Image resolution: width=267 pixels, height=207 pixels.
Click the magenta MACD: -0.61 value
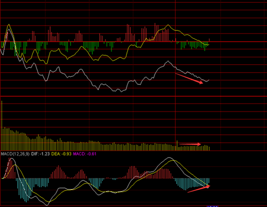(x=85, y=154)
